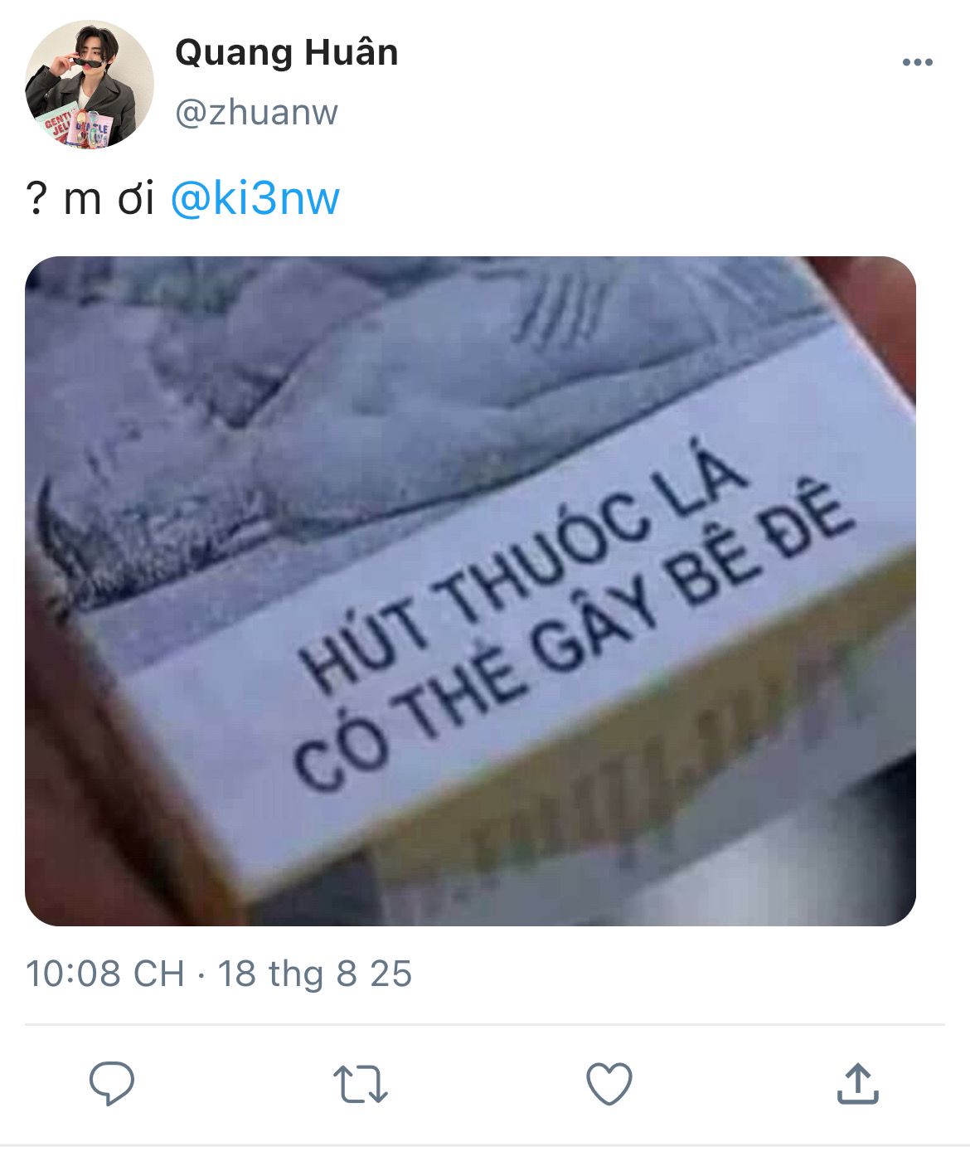Open the Quang Huân display name

pyautogui.click(x=287, y=53)
